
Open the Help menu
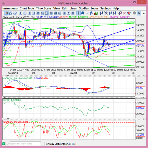[116, 8]
